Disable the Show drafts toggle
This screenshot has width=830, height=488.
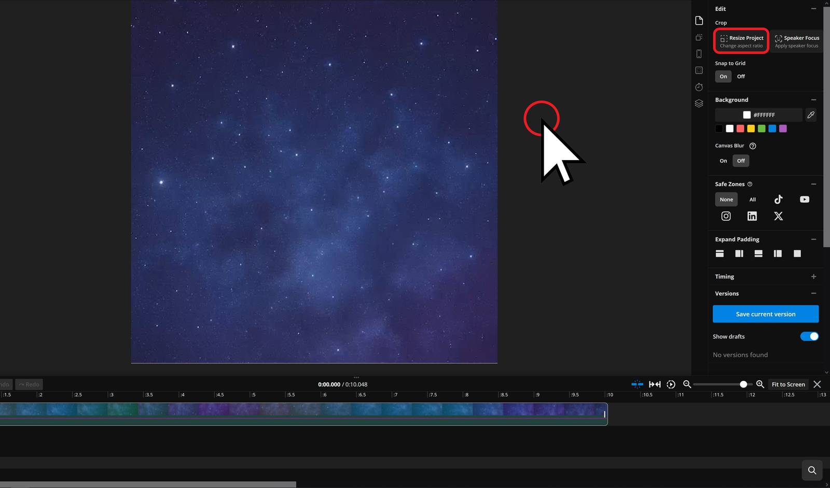[x=809, y=336]
